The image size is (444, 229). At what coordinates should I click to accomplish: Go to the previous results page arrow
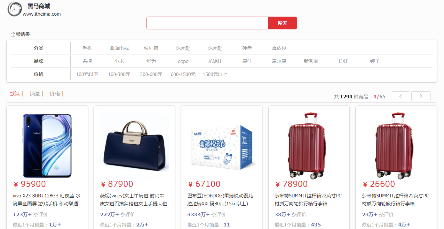point(400,96)
